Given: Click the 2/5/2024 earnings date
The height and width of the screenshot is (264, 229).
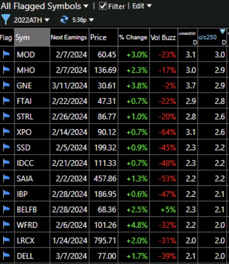Looking at the screenshot, I should 71,148.
